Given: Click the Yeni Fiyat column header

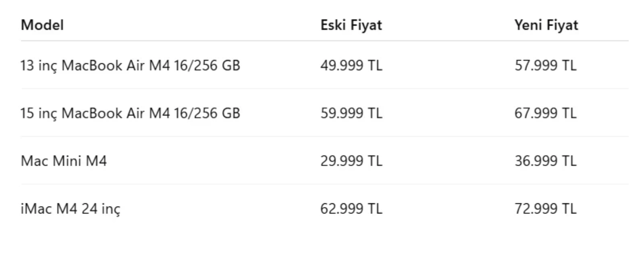Looking at the screenshot, I should (x=546, y=25).
